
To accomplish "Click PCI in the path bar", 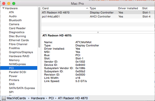I will pyautogui.click(x=51, y=98).
